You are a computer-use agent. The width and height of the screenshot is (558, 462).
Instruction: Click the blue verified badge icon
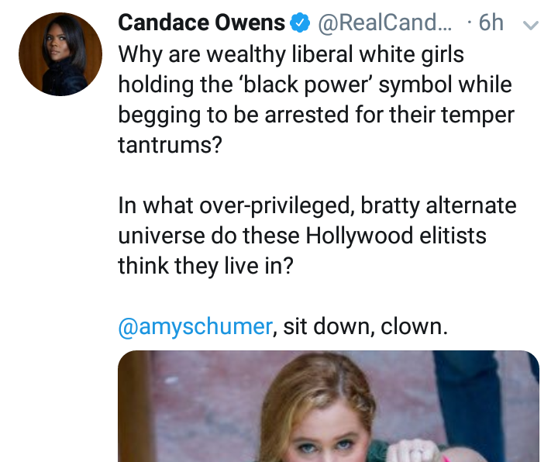[300, 22]
